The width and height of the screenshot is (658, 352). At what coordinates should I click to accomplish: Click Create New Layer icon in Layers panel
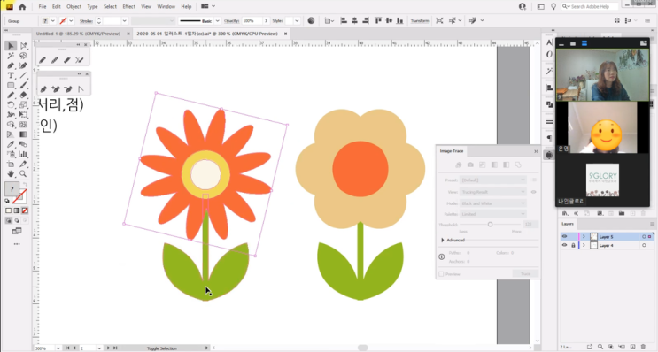pyautogui.click(x=633, y=347)
